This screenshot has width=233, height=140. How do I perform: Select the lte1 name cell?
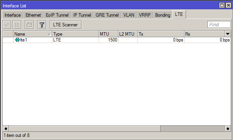(x=33, y=40)
